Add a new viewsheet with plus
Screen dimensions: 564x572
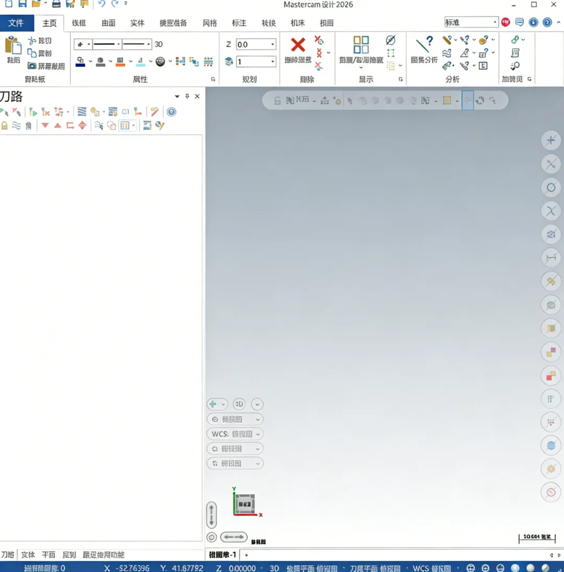[x=246, y=555]
